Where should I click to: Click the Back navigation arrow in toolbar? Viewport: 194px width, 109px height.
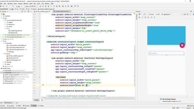[7, 6]
